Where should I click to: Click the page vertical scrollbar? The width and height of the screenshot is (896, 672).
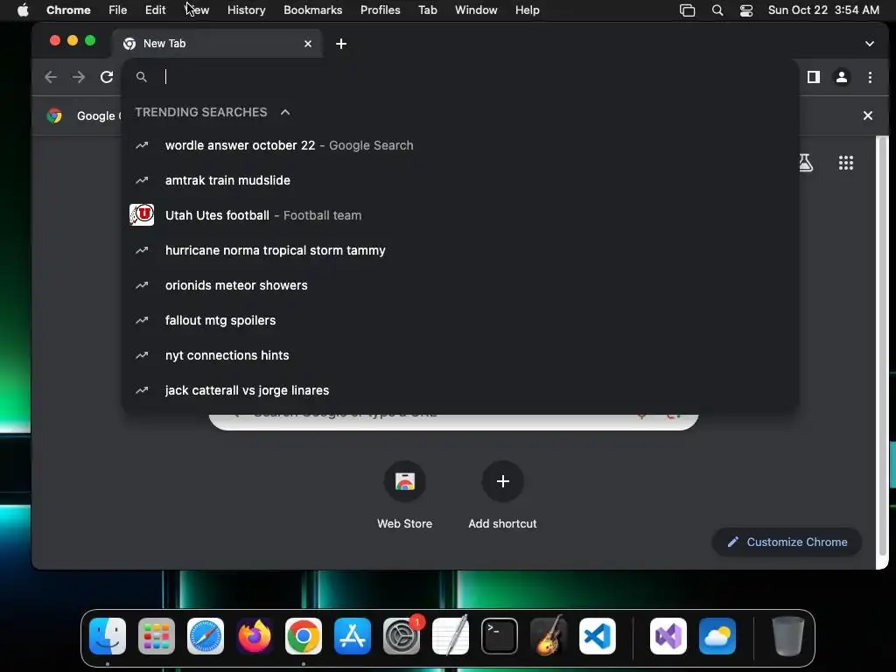[x=882, y=348]
